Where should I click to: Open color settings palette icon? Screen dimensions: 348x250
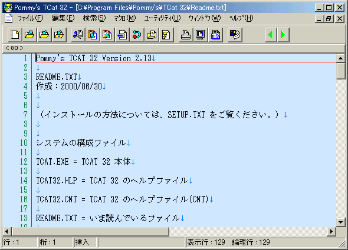coord(235,35)
